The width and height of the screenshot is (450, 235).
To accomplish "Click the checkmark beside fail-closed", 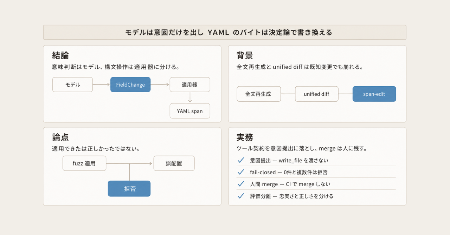I will pos(241,172).
